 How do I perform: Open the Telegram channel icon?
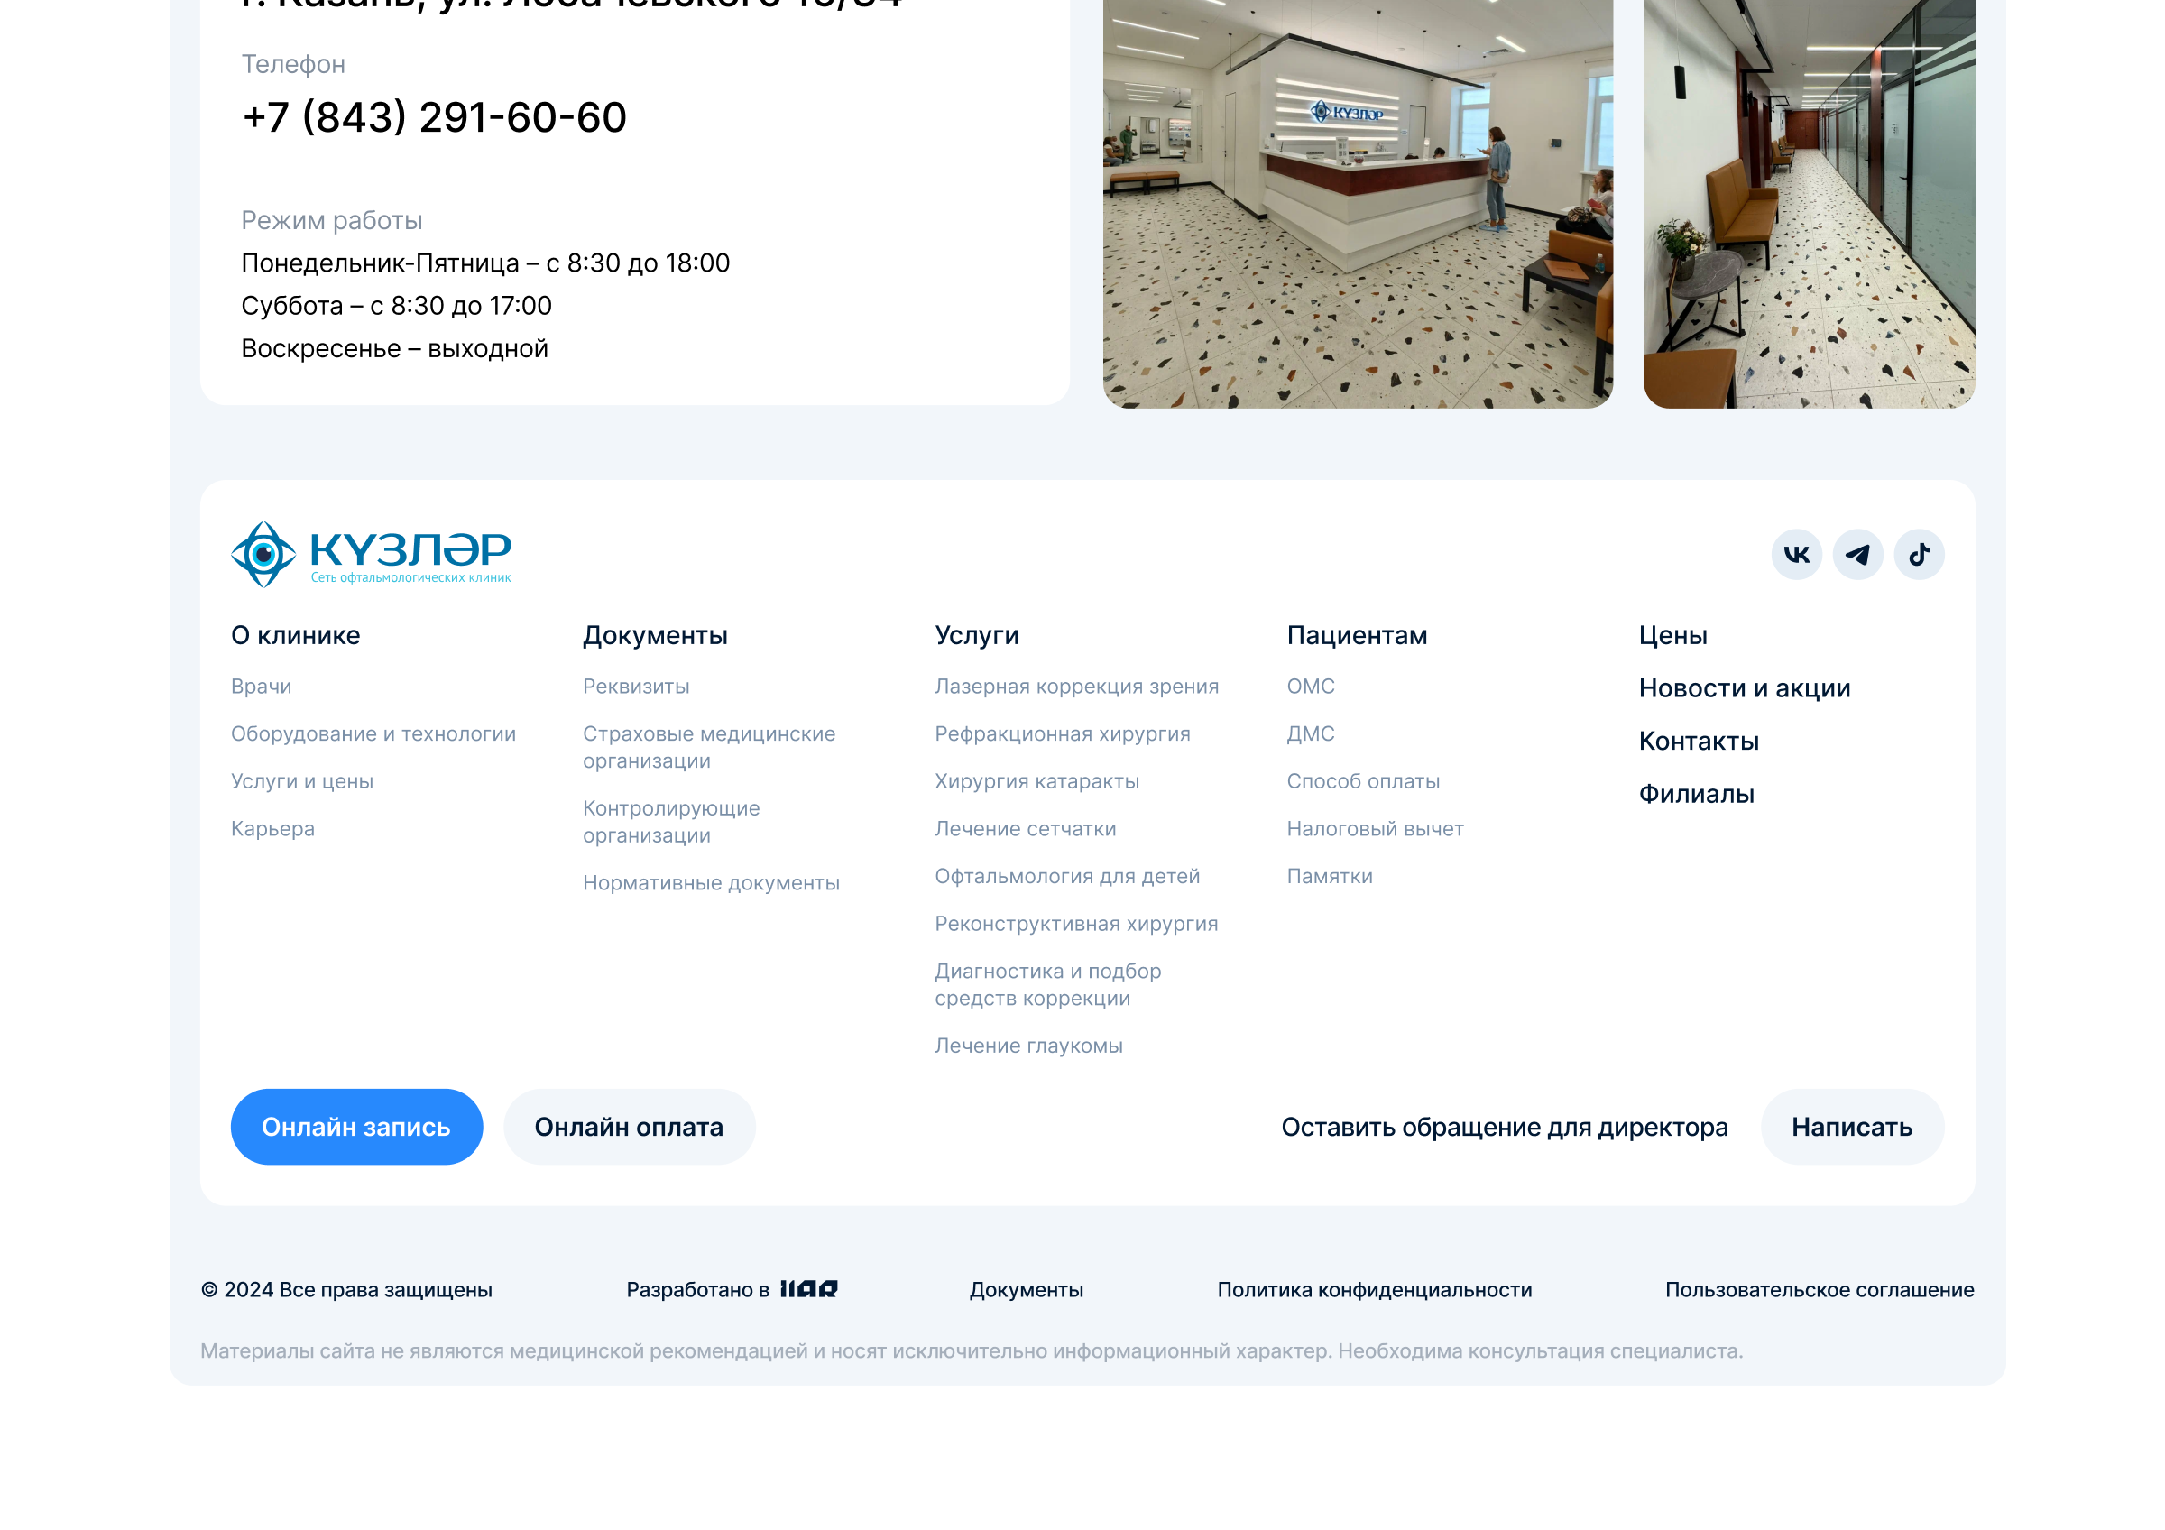tap(1856, 554)
